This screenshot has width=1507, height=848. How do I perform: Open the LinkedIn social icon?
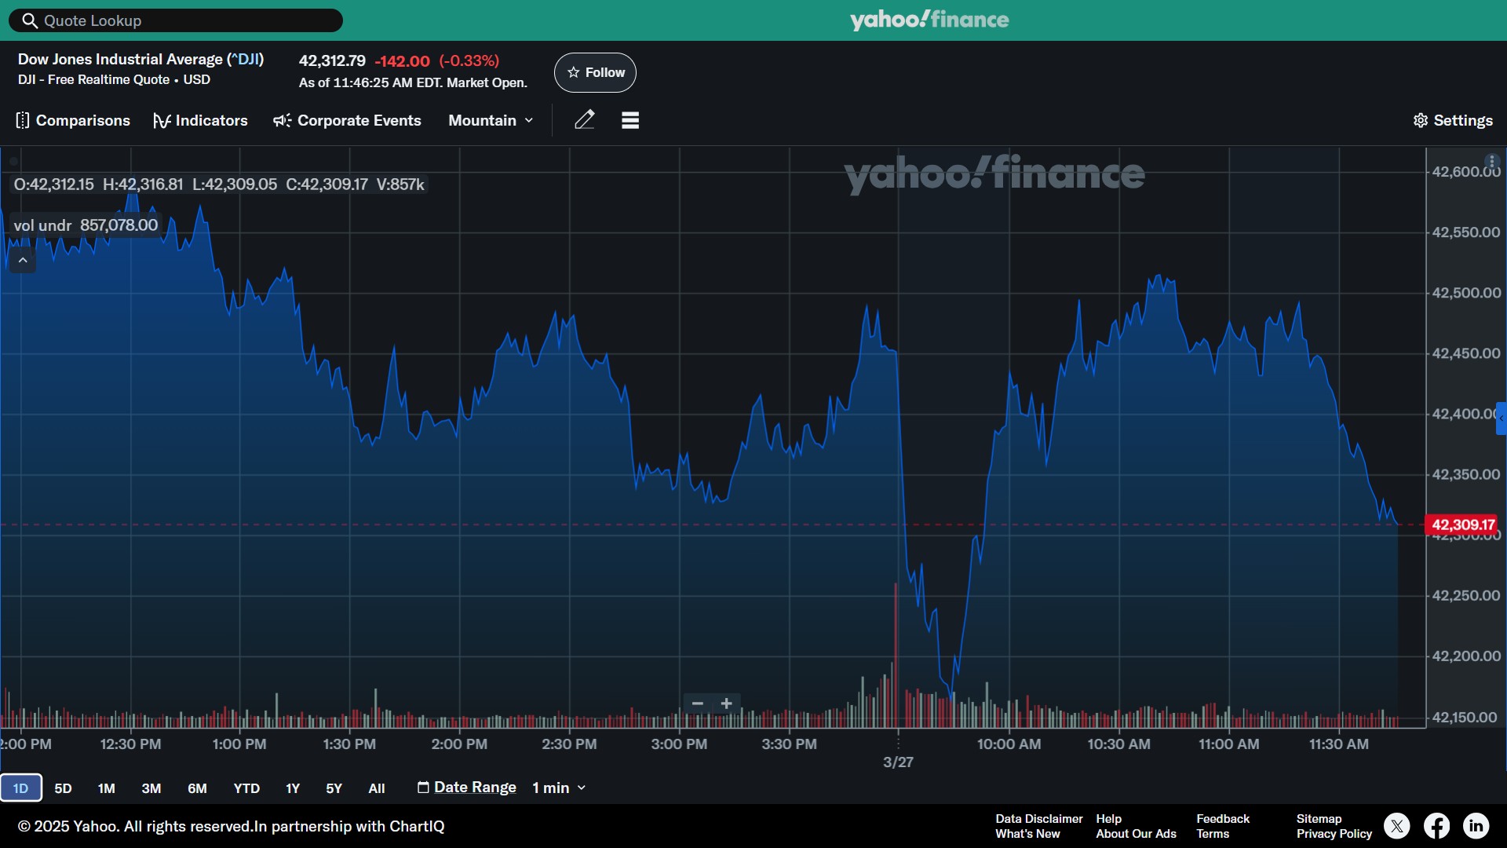coord(1476,826)
